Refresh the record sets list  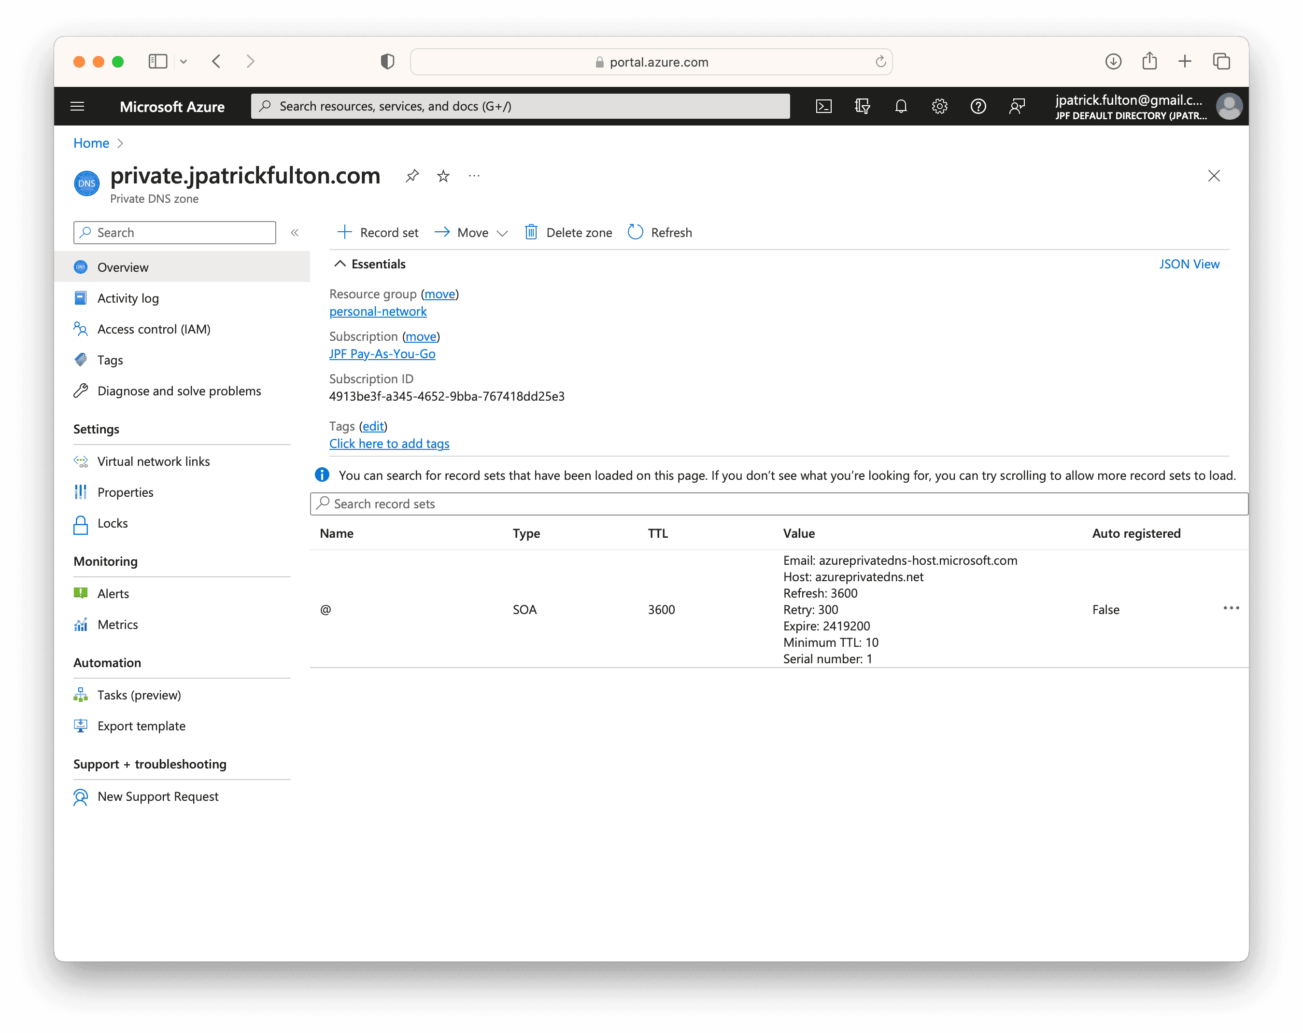[660, 233]
